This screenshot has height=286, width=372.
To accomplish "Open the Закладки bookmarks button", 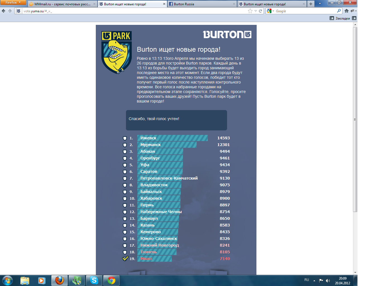I will point(340,18).
